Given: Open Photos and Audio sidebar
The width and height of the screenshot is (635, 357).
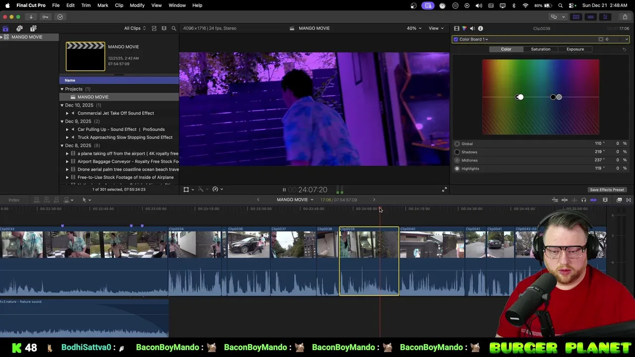Looking at the screenshot, I should coord(19,28).
